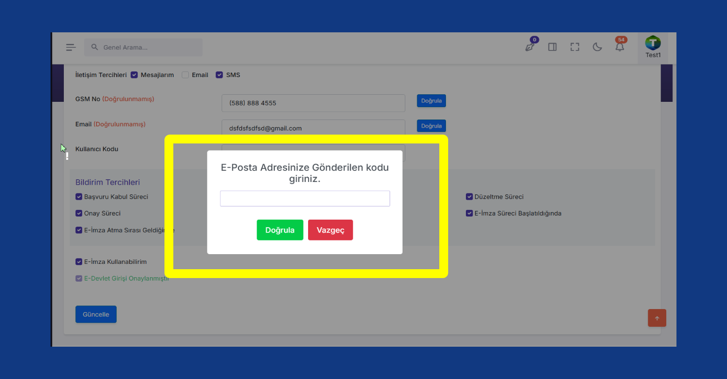Confirm code with green Doğrula button
This screenshot has height=379, width=727.
point(280,230)
